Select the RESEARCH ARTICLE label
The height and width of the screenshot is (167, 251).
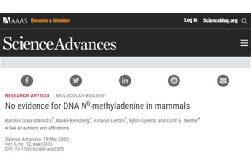click(x=27, y=96)
